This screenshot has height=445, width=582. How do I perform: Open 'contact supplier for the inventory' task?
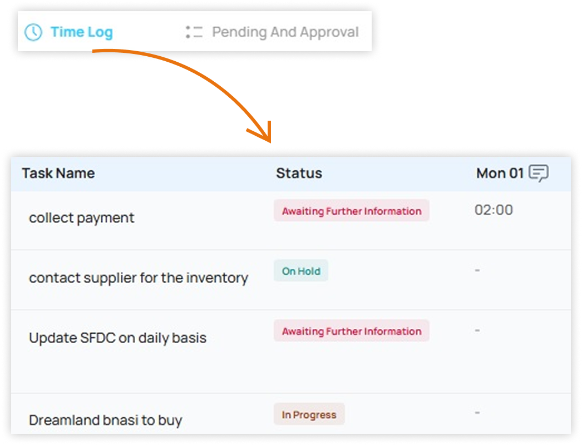coord(138,278)
